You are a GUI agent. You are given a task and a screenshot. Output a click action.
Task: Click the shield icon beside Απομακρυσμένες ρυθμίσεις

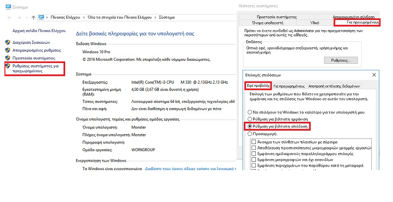tap(8, 50)
